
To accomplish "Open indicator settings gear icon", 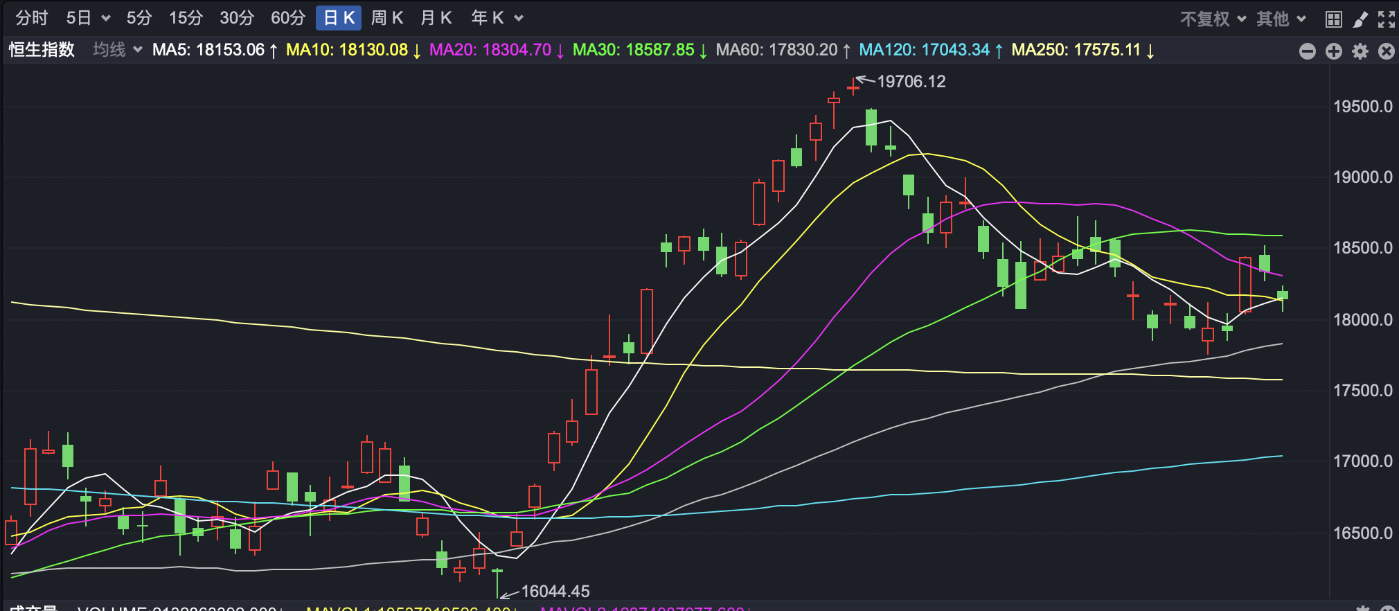I will 1360,51.
